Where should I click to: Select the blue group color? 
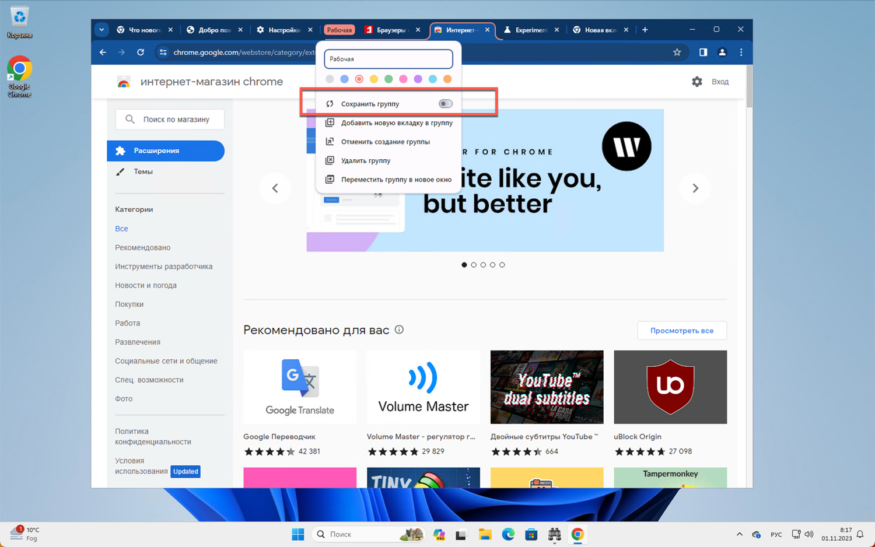point(344,79)
